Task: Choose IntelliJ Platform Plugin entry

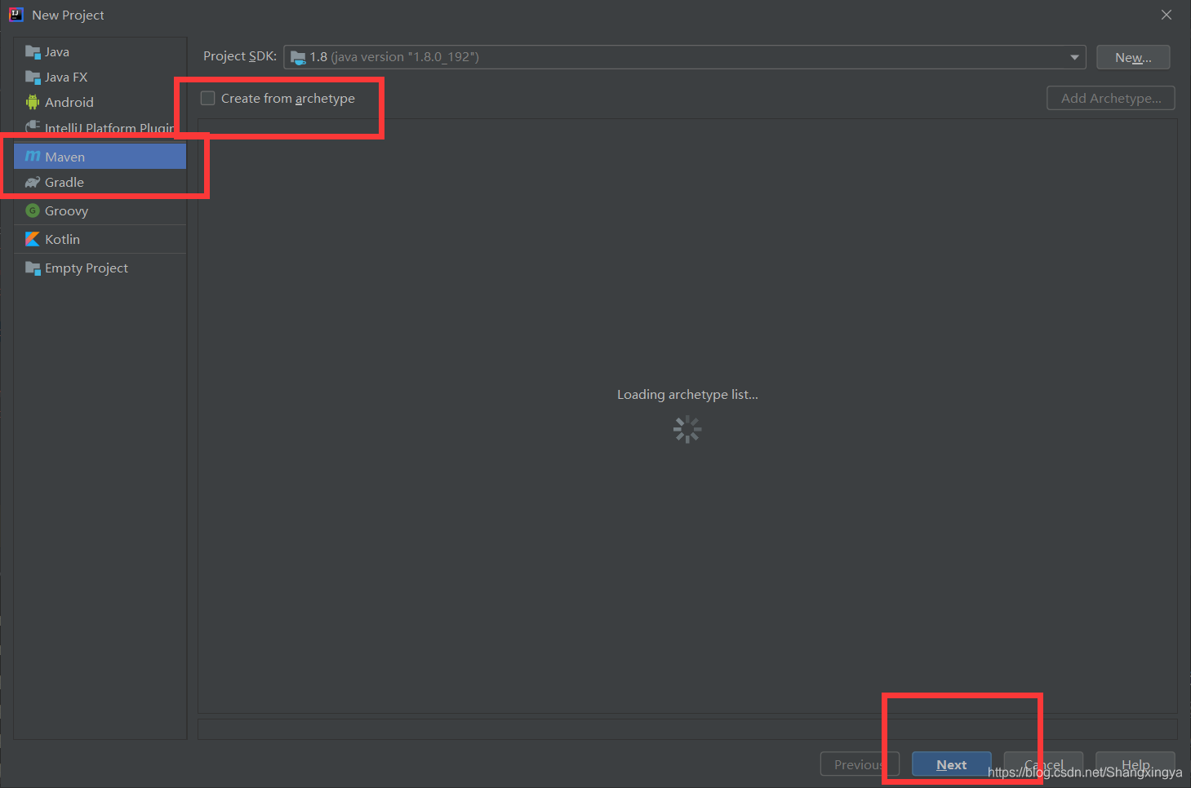Action: [x=100, y=127]
